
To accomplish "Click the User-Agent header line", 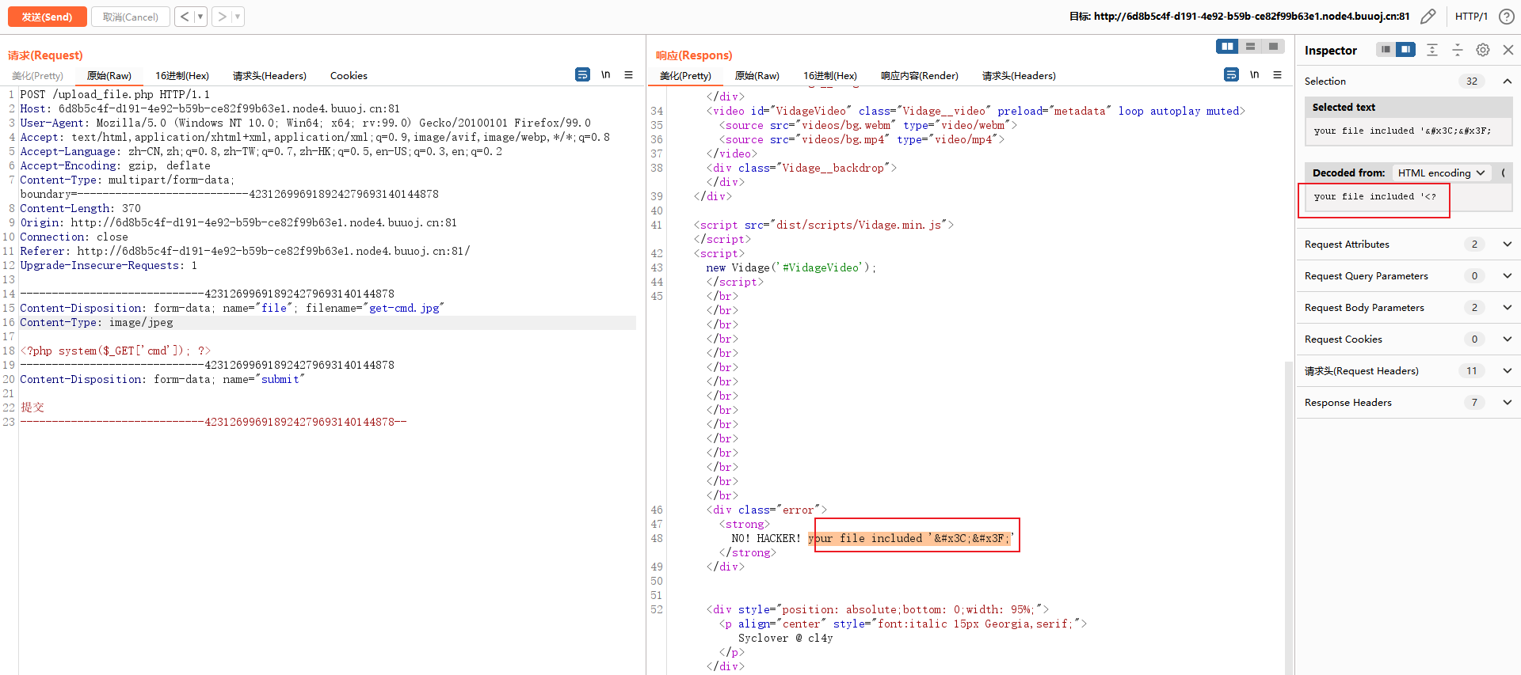I will [305, 123].
